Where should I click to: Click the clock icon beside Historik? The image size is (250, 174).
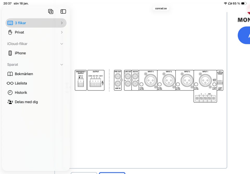[x=10, y=93]
